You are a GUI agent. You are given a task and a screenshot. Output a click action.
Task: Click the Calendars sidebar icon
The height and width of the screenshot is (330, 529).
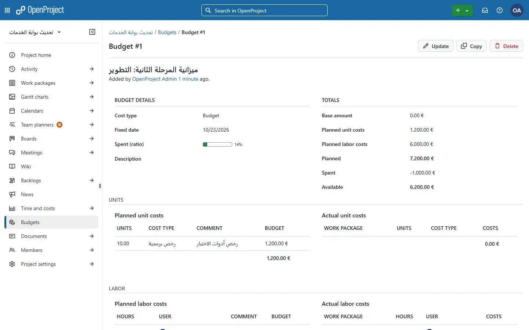pyautogui.click(x=12, y=111)
